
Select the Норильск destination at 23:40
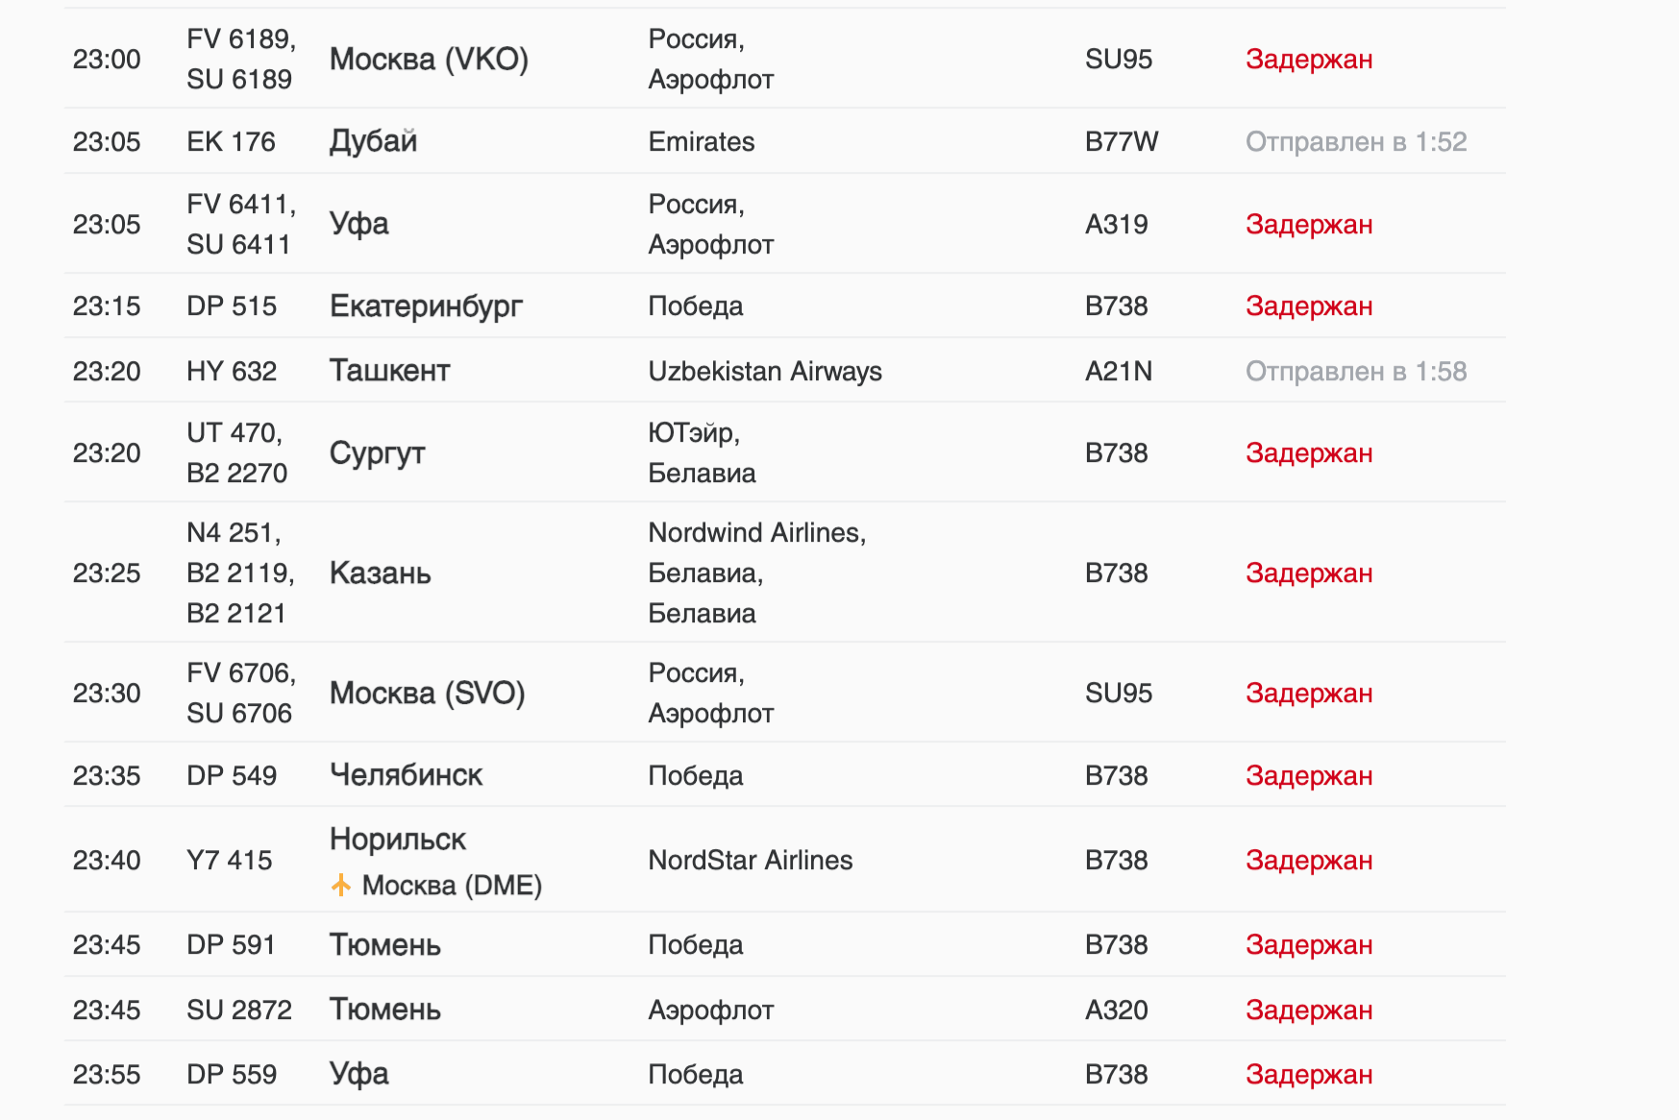(397, 840)
